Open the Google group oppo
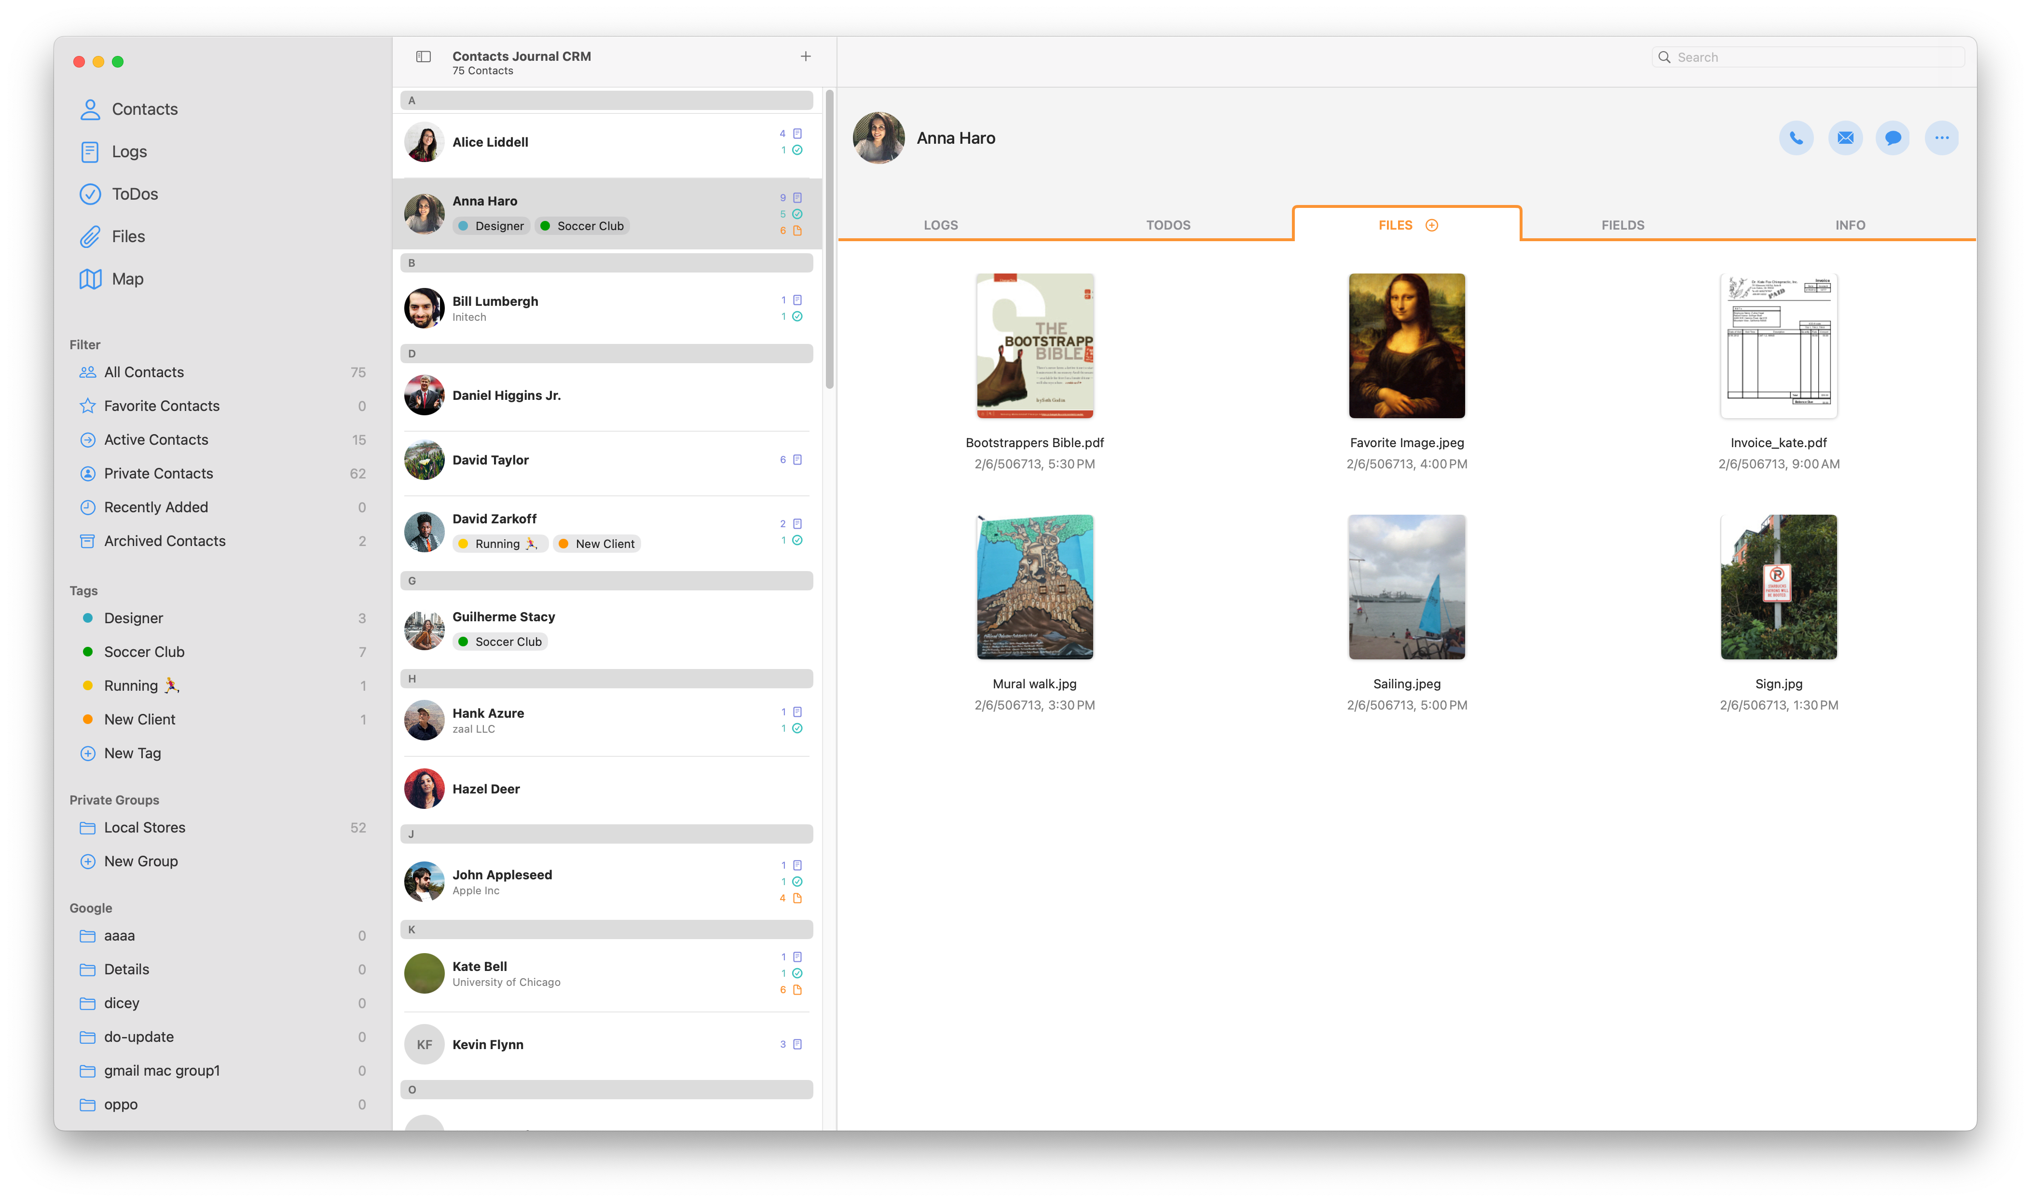 tap(222, 1105)
